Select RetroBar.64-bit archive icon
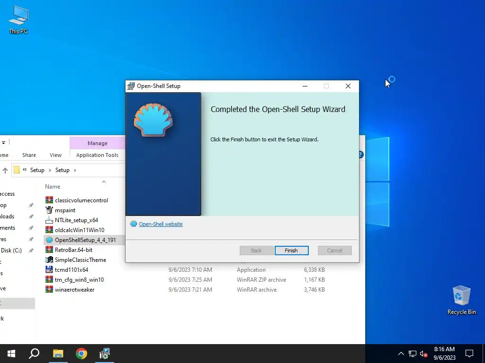This screenshot has height=363, width=485. point(49,250)
